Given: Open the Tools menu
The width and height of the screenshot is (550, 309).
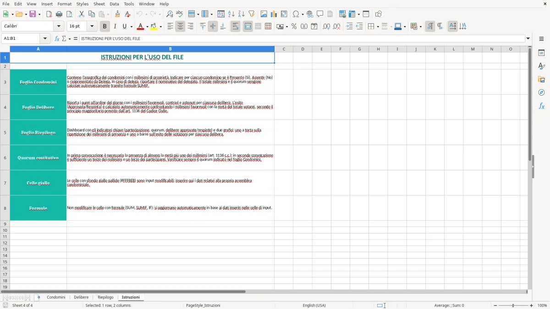Looking at the screenshot, I should [129, 4].
